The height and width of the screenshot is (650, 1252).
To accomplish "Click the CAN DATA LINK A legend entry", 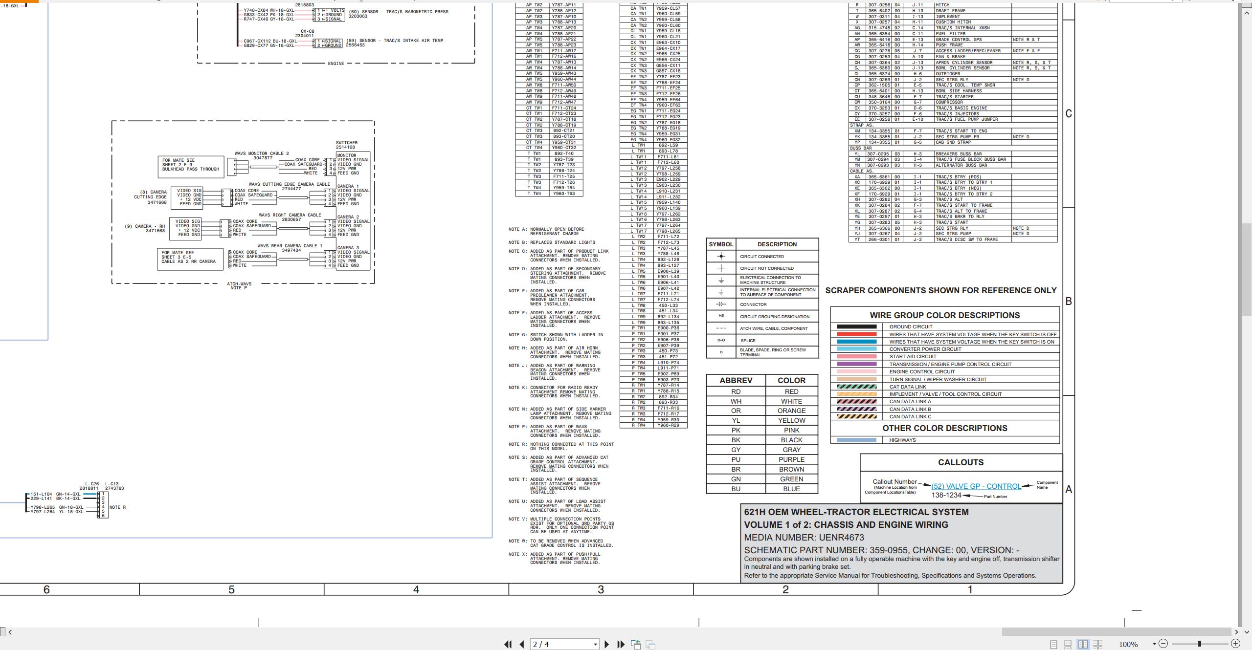I will 910,401.
